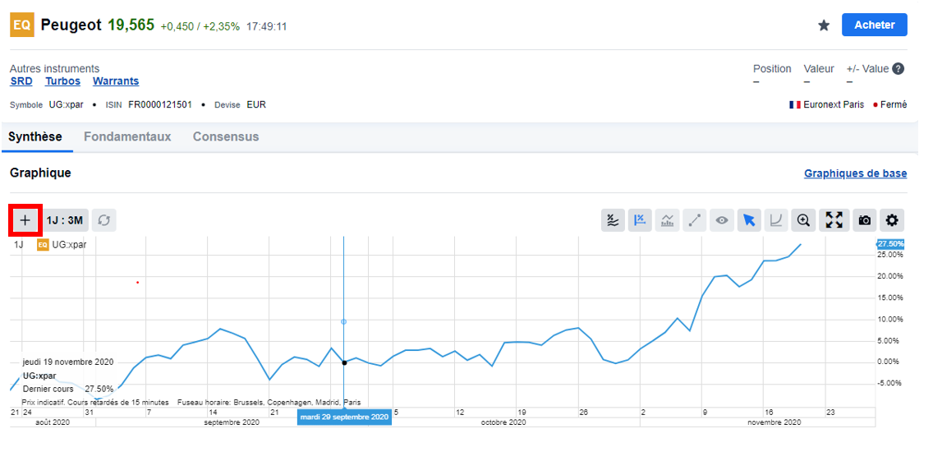This screenshot has height=452, width=933.
Task: Open the Turbos link
Action: click(62, 81)
